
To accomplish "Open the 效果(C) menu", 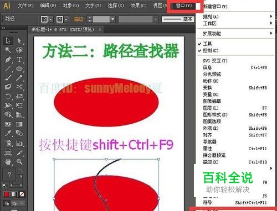I will click(x=138, y=6).
